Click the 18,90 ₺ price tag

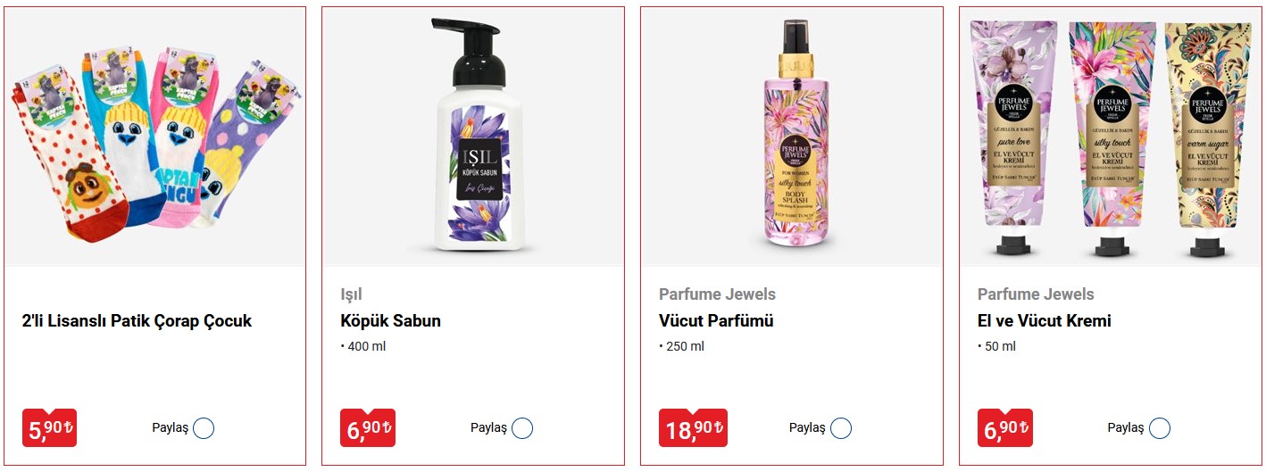point(692,429)
